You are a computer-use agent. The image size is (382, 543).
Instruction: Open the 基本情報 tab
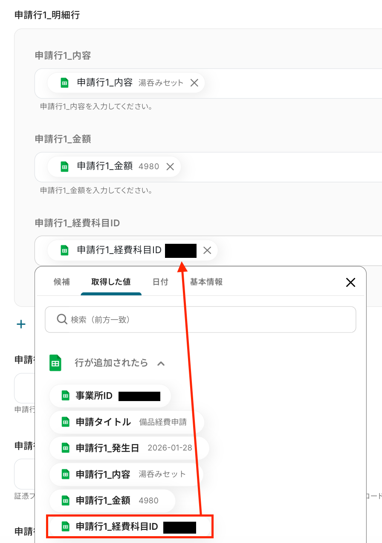[x=206, y=282]
